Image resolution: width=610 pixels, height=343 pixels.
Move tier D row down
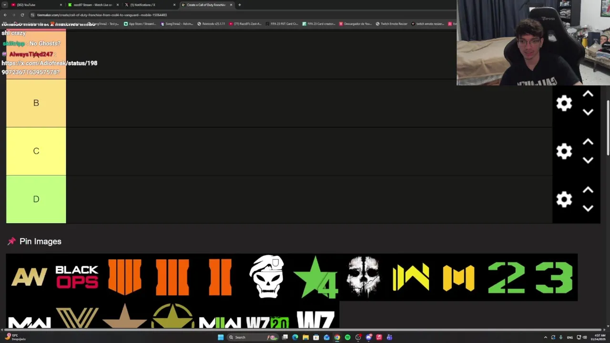588,209
